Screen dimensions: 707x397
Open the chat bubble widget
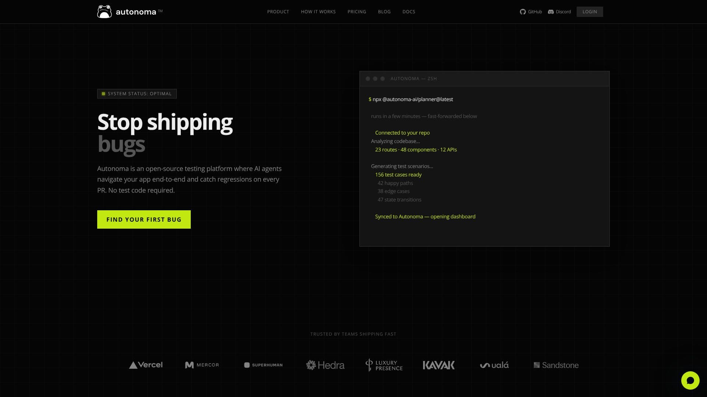click(x=690, y=380)
